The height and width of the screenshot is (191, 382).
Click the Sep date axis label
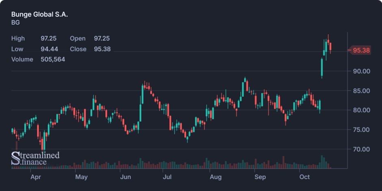[x=260, y=177]
